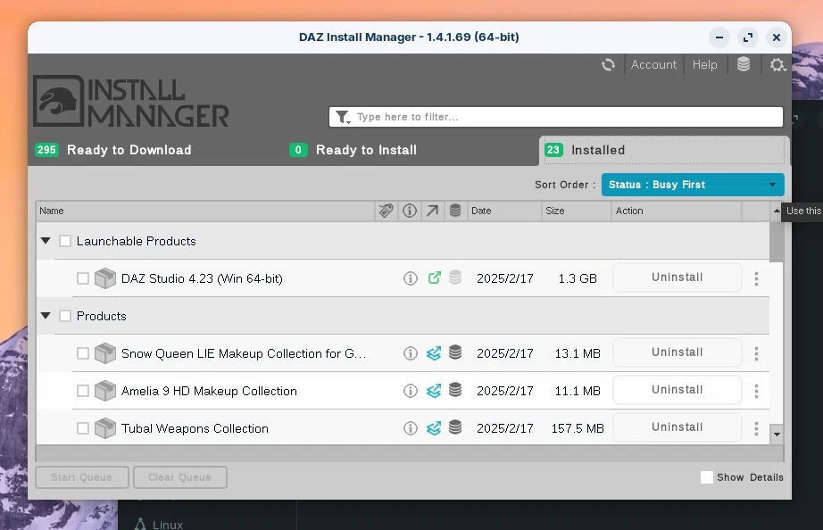Check the Launchable Products group checkbox
Viewport: 823px width, 530px height.
click(x=65, y=241)
